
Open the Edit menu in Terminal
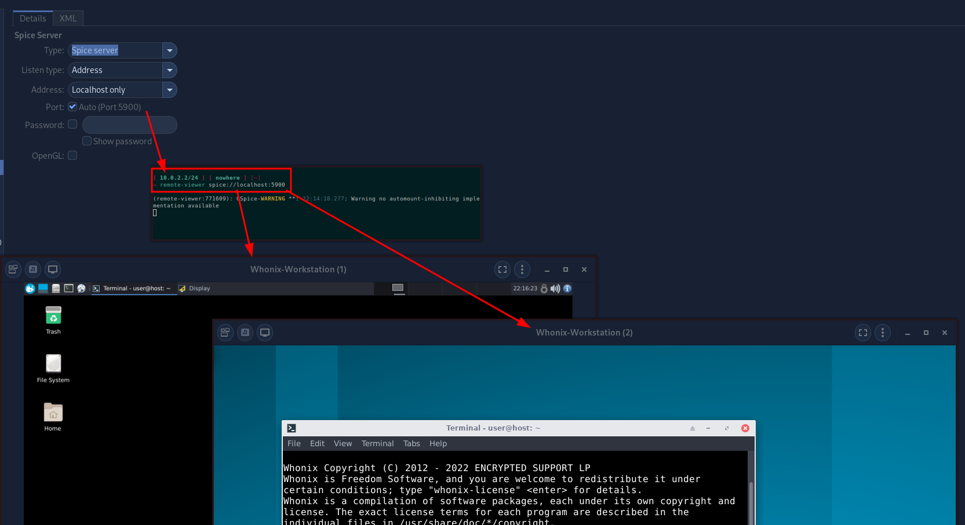317,443
